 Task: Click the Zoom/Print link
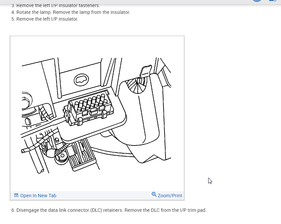click(x=170, y=196)
